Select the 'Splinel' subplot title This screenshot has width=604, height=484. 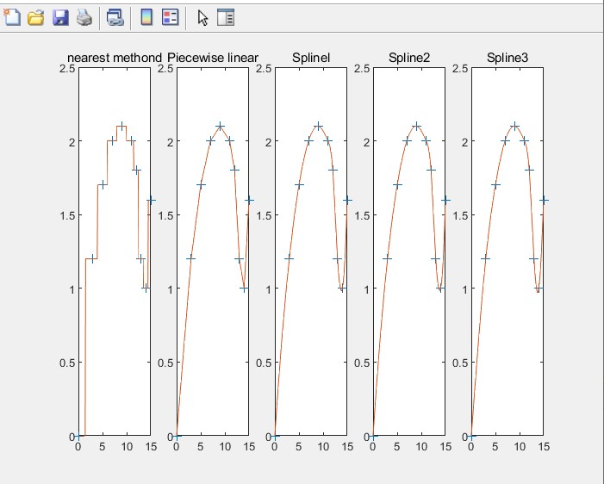311,58
